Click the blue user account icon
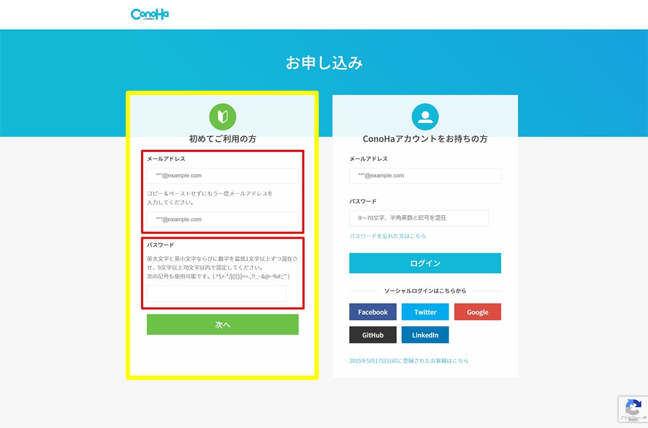648x428 pixels. (x=425, y=116)
